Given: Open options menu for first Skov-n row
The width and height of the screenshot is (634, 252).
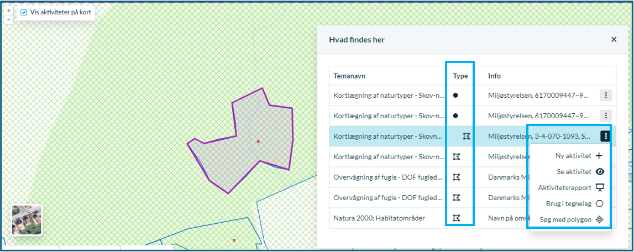Looking at the screenshot, I should pos(605,96).
